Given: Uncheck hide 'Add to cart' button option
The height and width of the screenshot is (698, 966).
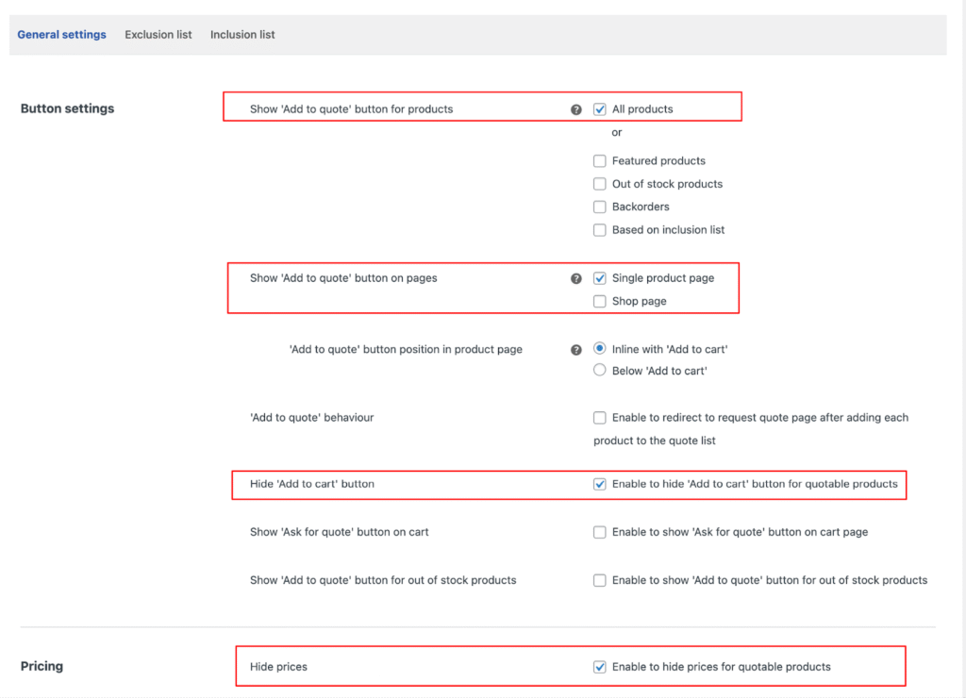Looking at the screenshot, I should coord(600,484).
